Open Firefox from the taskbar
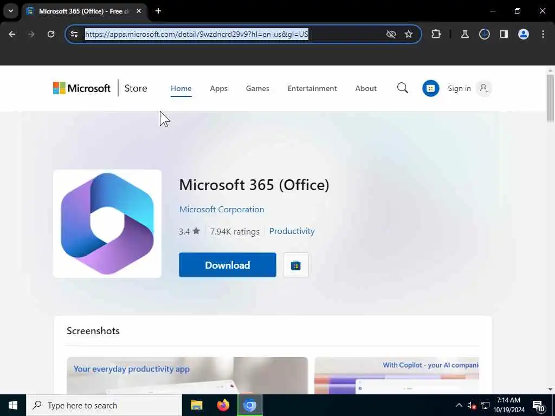The image size is (555, 416). point(223,405)
